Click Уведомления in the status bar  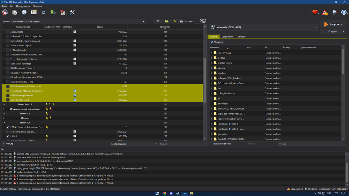[295, 189]
